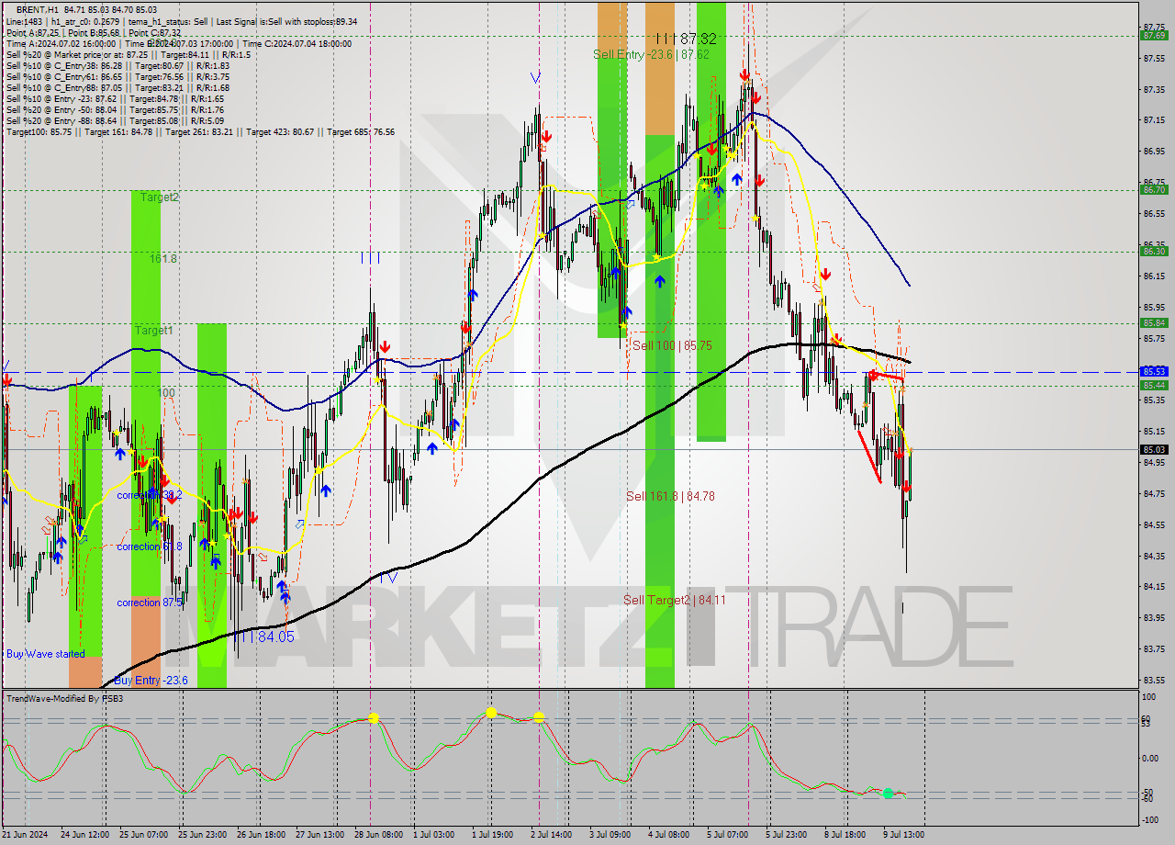
Task: Click the '-100' level in the indicator scale
Action: pyautogui.click(x=1150, y=820)
